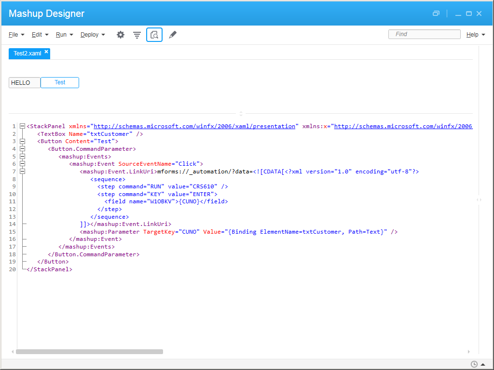Collapse the StackPanel node on line 1

click(x=22, y=126)
